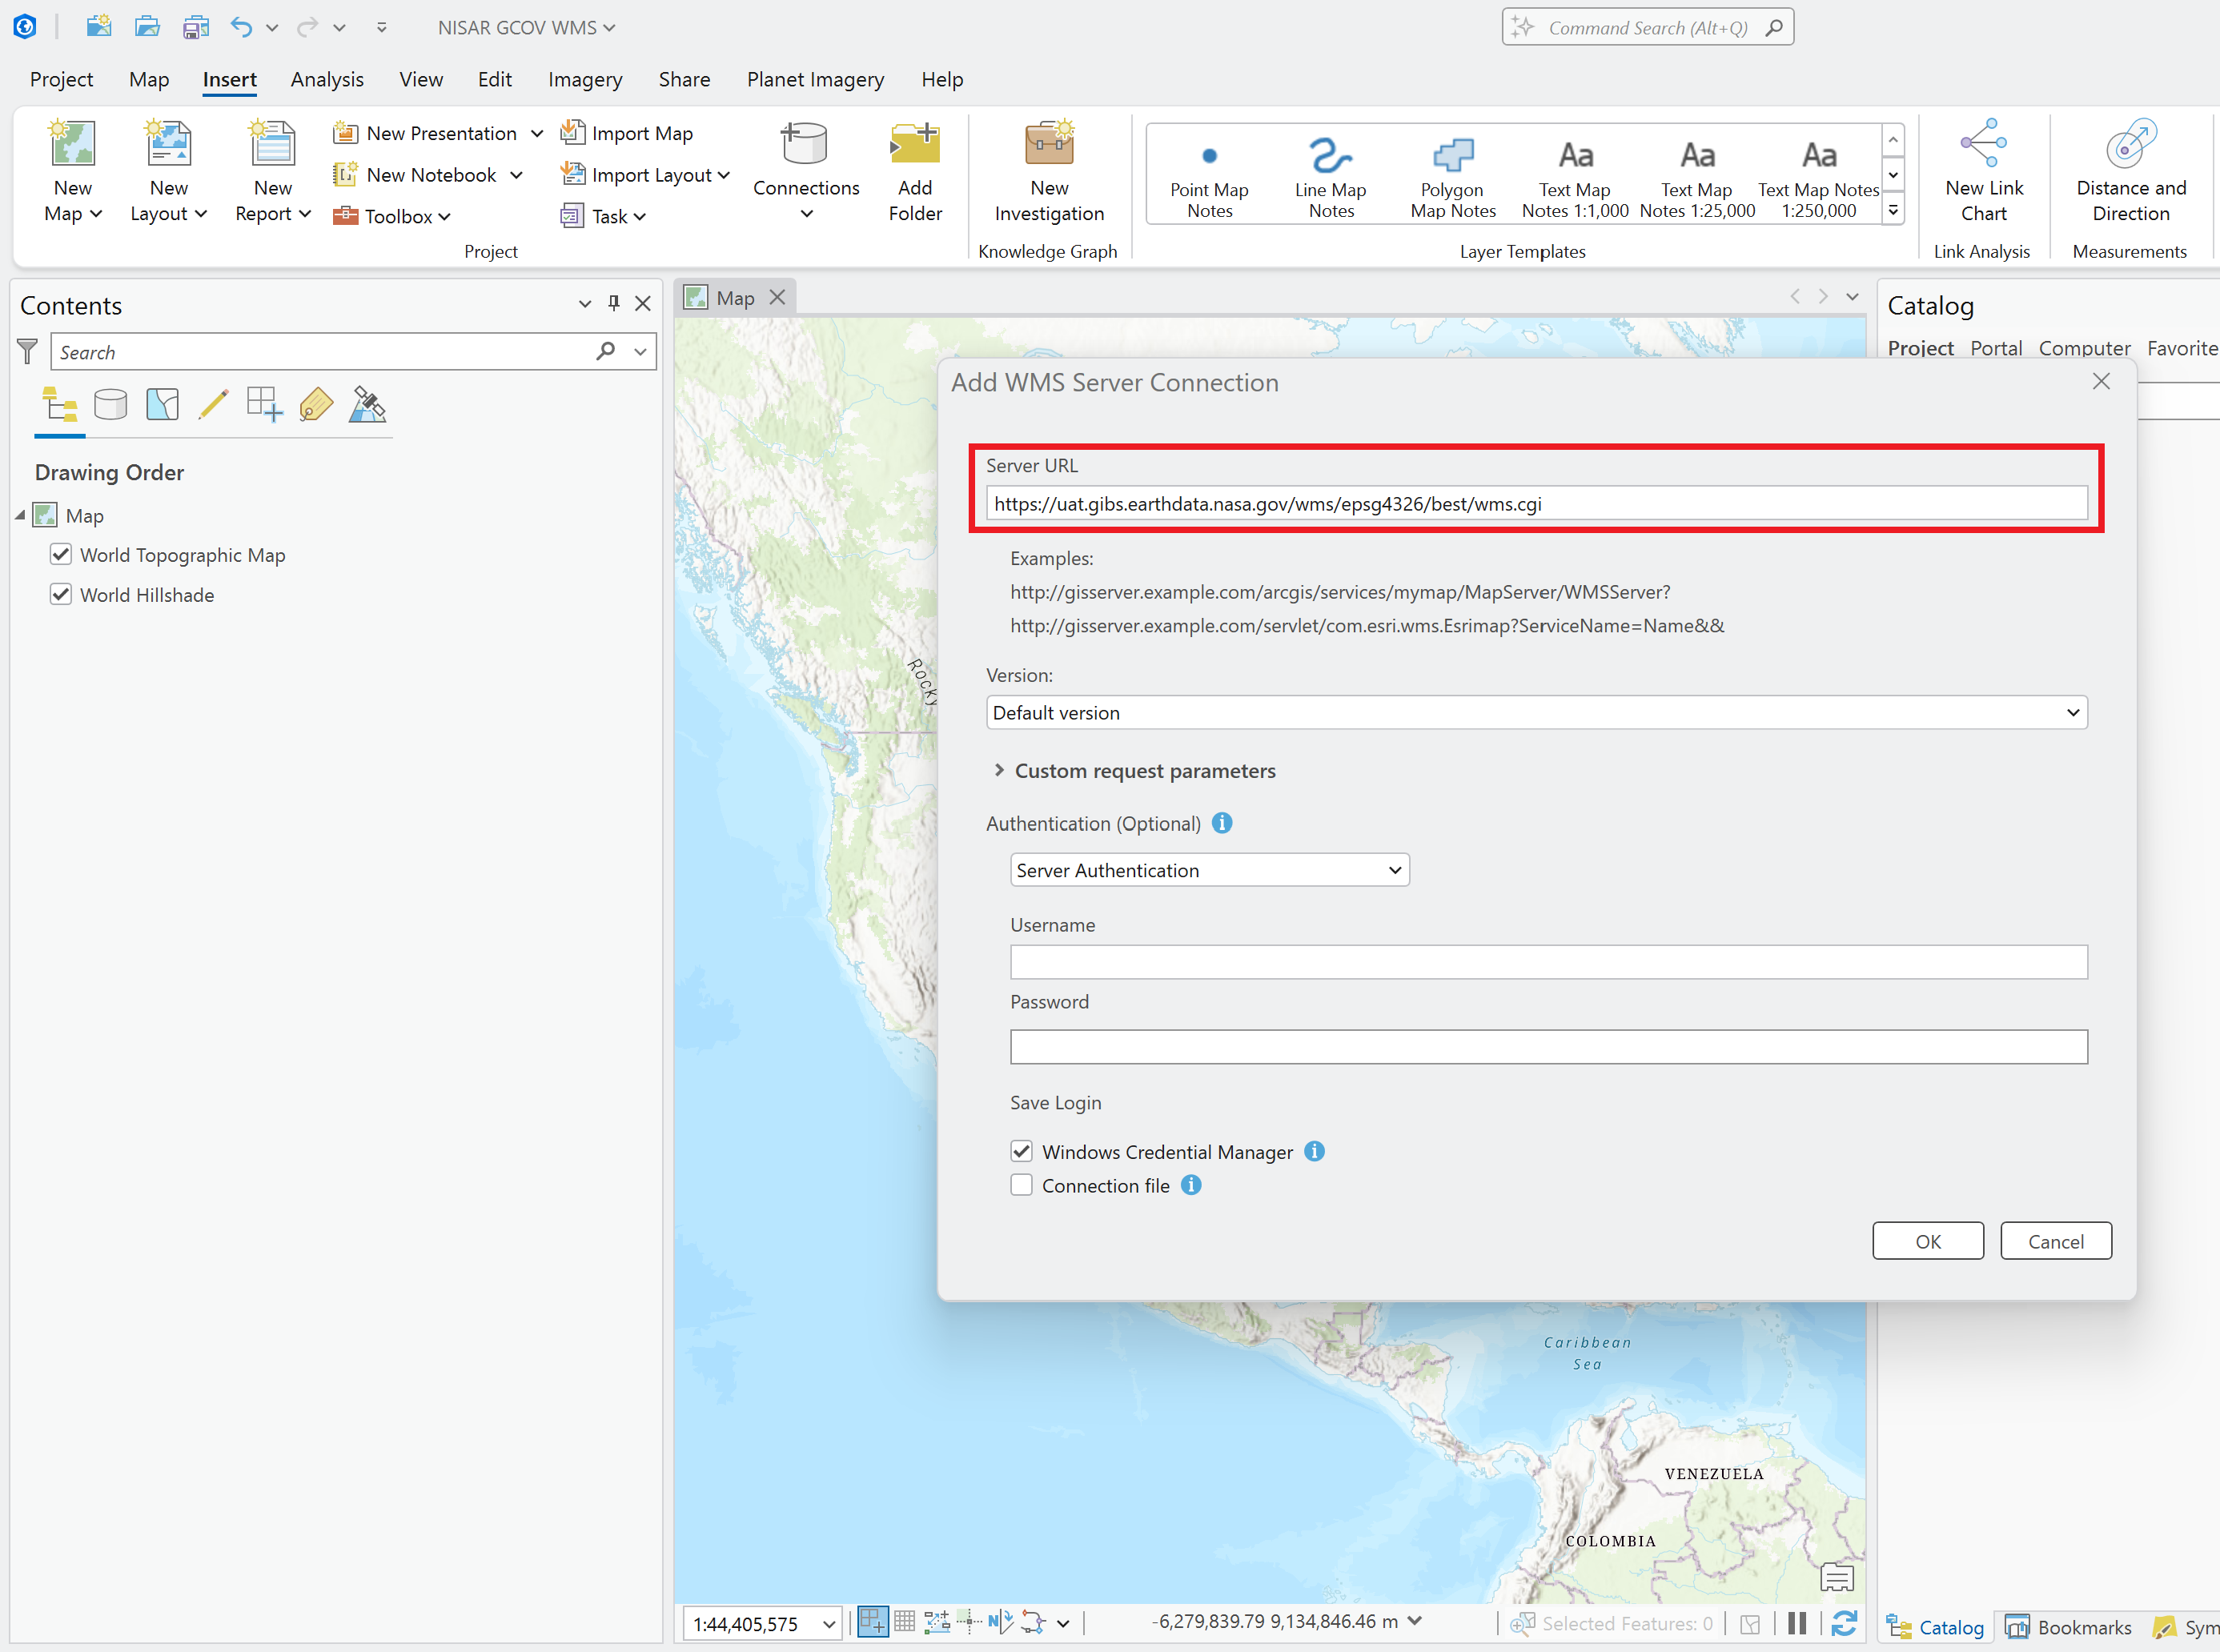Select Point Map Notes template

(1209, 179)
